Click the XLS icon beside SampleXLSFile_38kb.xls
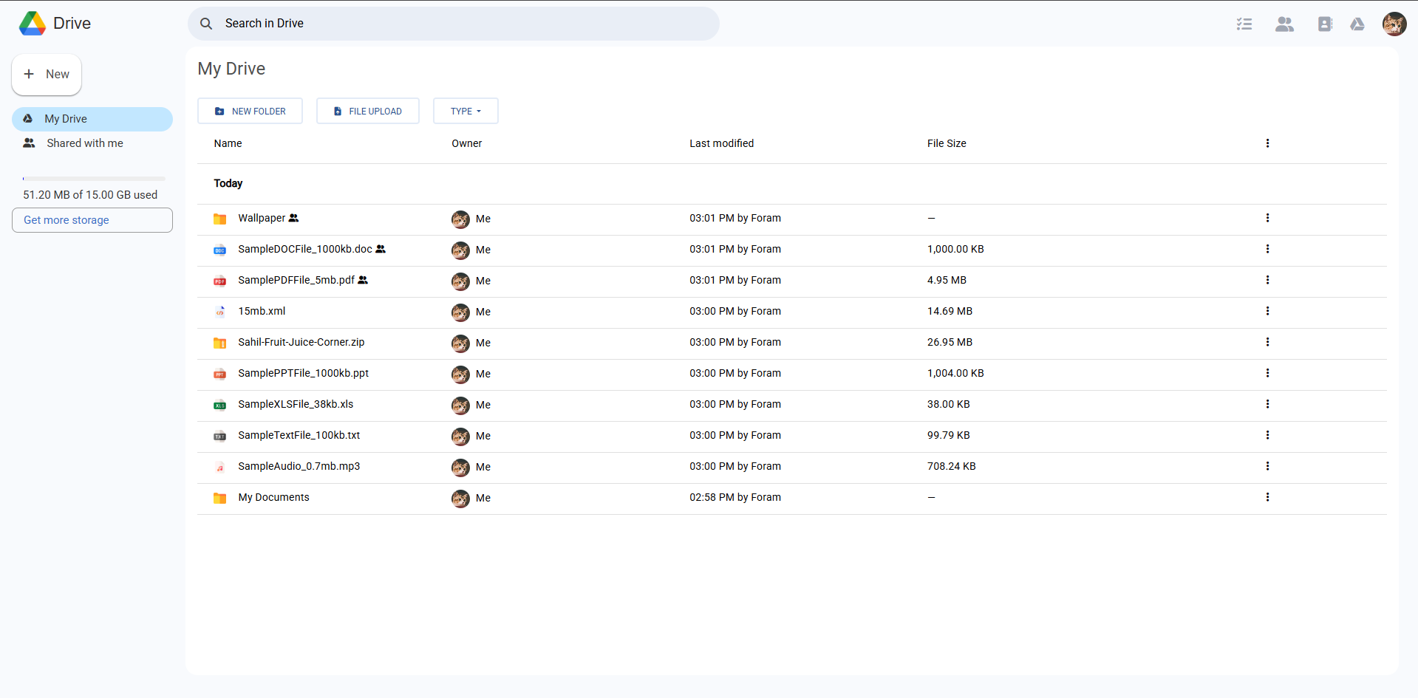Image resolution: width=1418 pixels, height=698 pixels. pos(219,406)
